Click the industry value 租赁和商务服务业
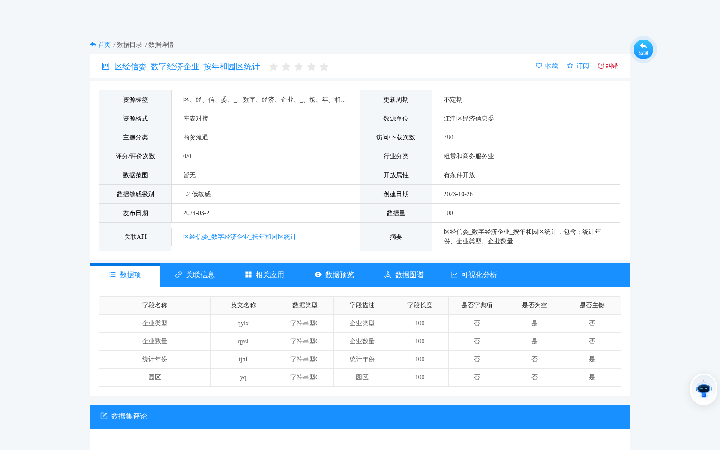Image resolution: width=720 pixels, height=450 pixels. tap(469, 156)
